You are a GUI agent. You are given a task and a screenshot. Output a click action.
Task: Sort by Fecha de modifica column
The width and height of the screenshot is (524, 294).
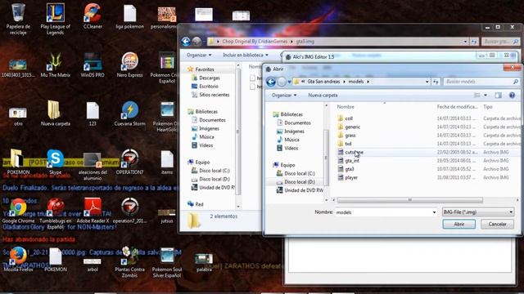(457, 107)
